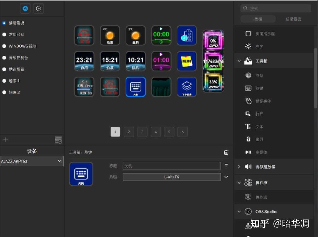Image resolution: width=318 pixels, height=237 pixels.
Task: Add a new scene with plus icon
Action: (6, 140)
